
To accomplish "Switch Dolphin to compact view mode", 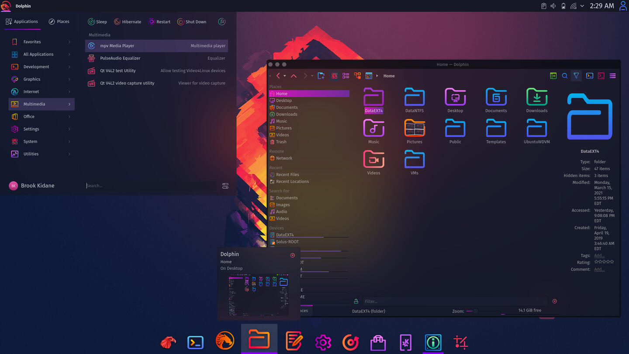I will point(346,76).
